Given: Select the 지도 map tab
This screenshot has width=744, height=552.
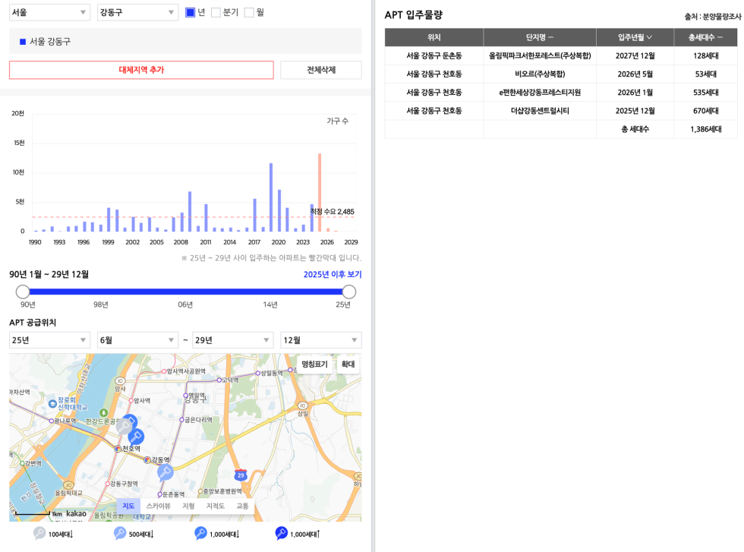Looking at the screenshot, I should (128, 506).
